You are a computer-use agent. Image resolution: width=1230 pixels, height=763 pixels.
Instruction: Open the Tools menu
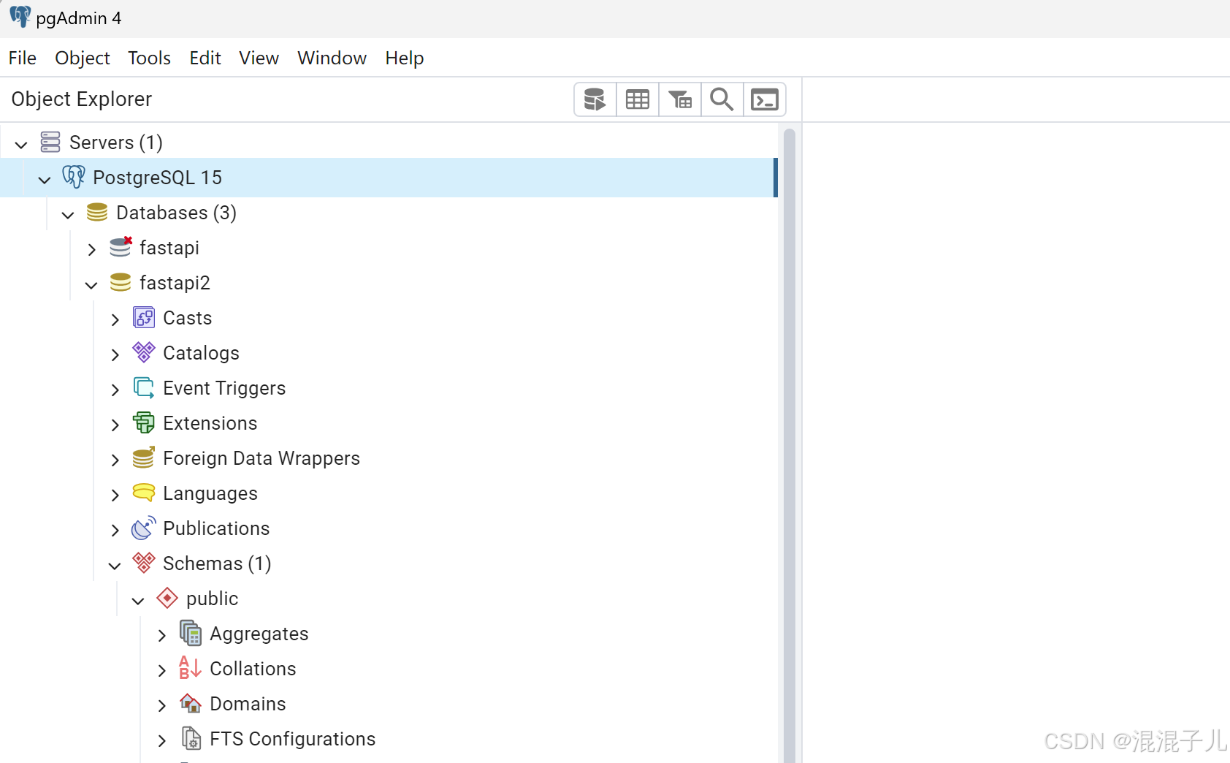[x=150, y=58]
